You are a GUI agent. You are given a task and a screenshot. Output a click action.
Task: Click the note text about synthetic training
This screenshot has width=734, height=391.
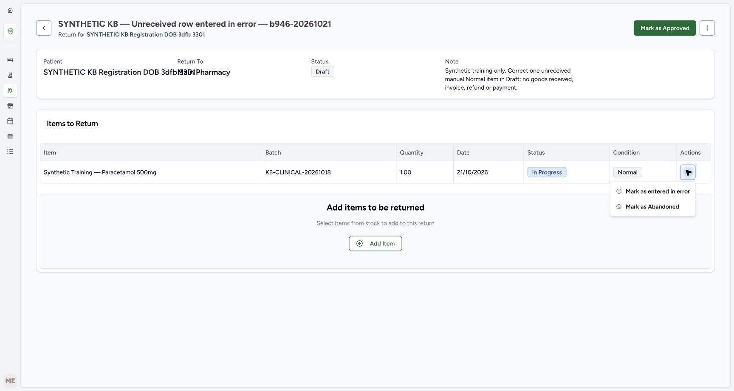[509, 79]
